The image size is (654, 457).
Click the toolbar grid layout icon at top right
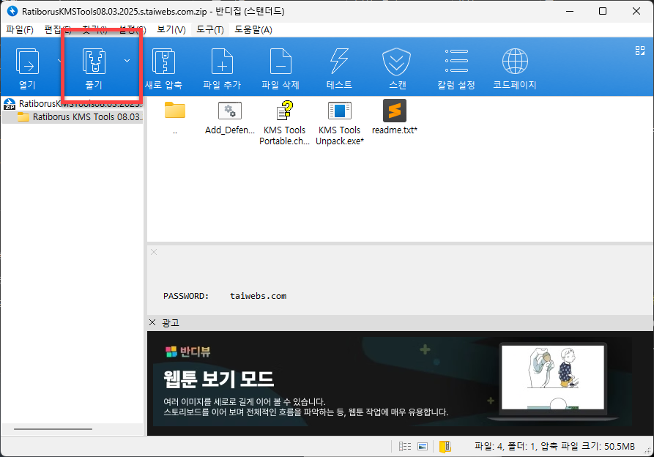tap(640, 51)
